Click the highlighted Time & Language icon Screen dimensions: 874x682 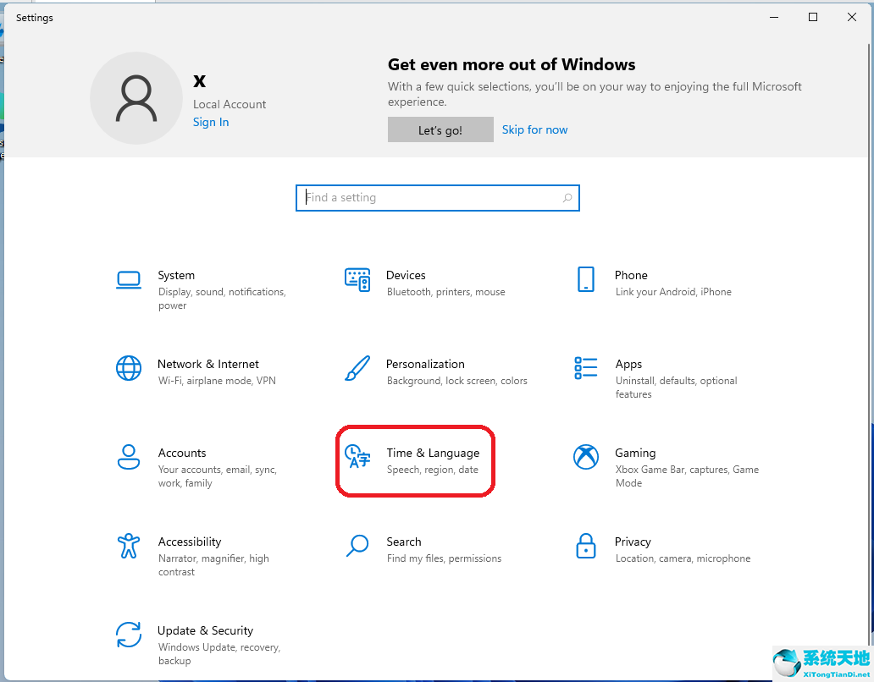click(x=357, y=457)
